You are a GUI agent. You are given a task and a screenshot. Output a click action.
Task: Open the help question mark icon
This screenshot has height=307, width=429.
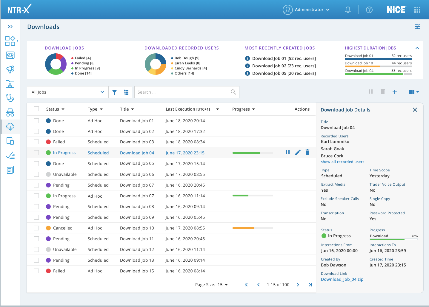(x=369, y=10)
